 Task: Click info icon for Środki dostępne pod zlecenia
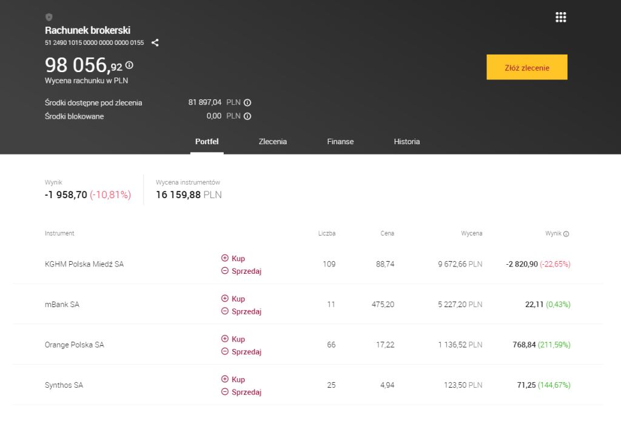(247, 103)
